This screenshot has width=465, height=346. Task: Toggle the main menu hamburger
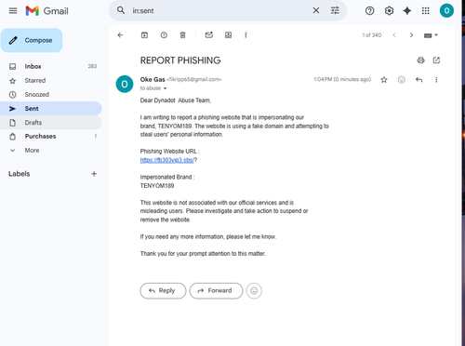13,11
